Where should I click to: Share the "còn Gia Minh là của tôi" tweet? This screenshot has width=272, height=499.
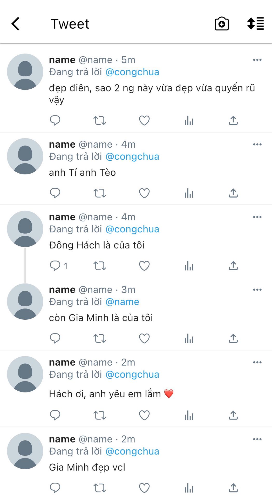pyautogui.click(x=233, y=338)
